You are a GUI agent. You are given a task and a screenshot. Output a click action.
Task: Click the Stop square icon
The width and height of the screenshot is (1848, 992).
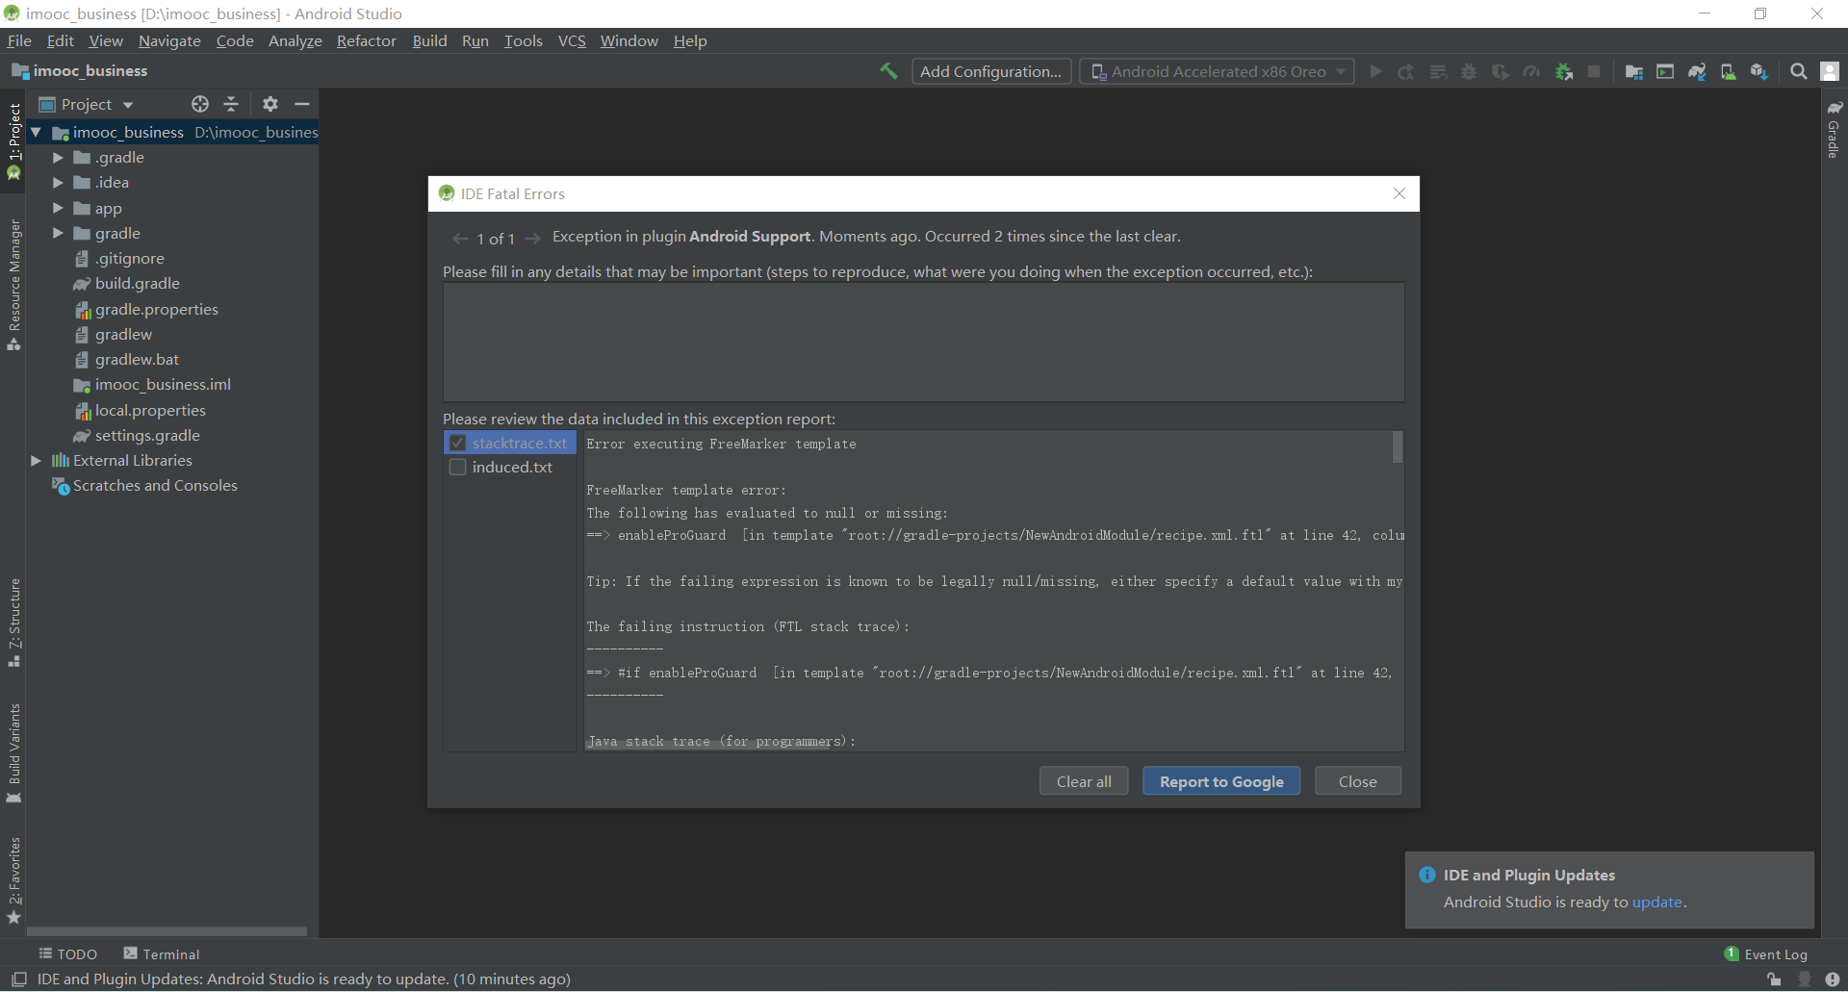coord(1594,71)
